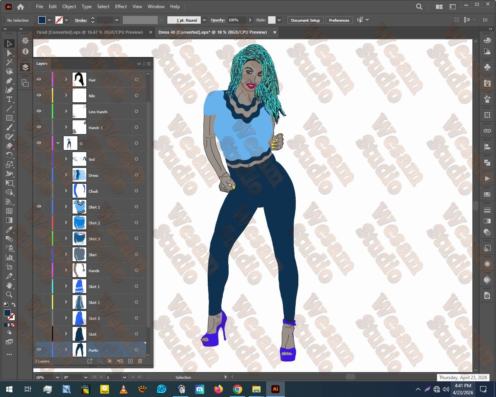Select the Magic Wand tool

pos(9,62)
